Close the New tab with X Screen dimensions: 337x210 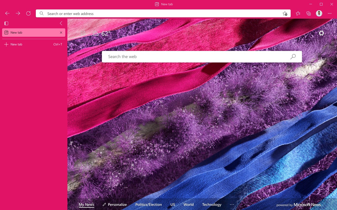tap(61, 33)
